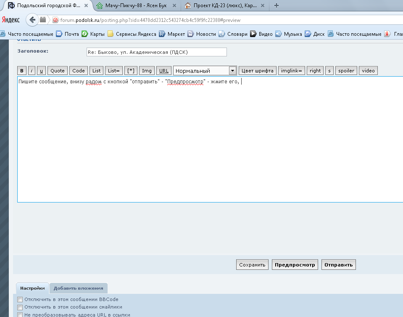Tick the Отключить в этом сообщении смайлики checkbox
The height and width of the screenshot is (317, 403).
coord(20,307)
